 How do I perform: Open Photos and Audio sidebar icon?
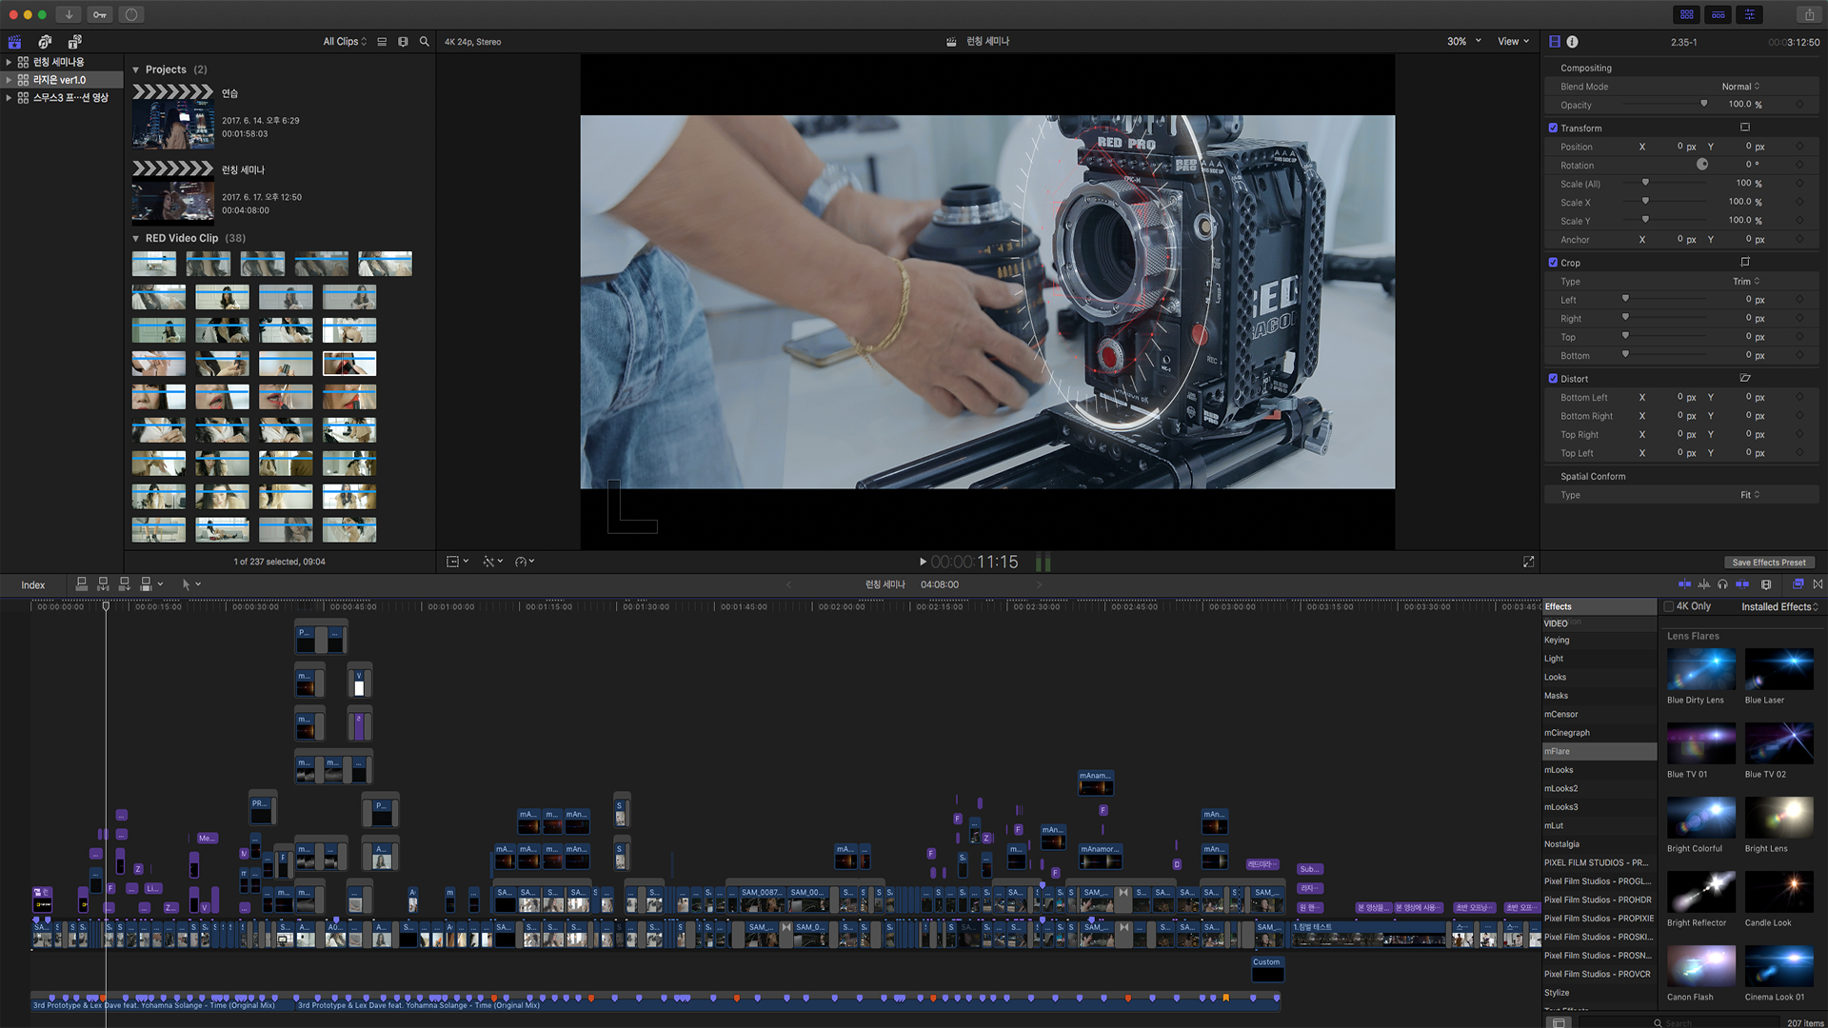tap(45, 42)
